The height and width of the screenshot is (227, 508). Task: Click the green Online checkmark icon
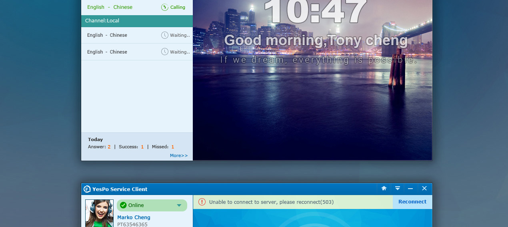click(123, 205)
